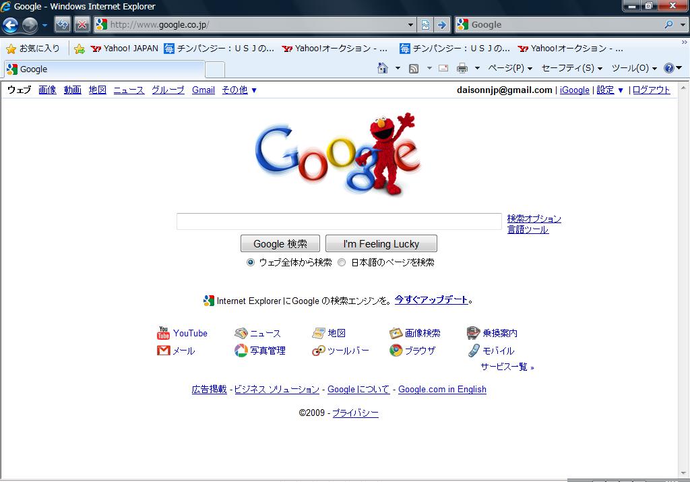The image size is (690, 482).
Task: Click the scrollbar down arrow
Action: click(683, 473)
